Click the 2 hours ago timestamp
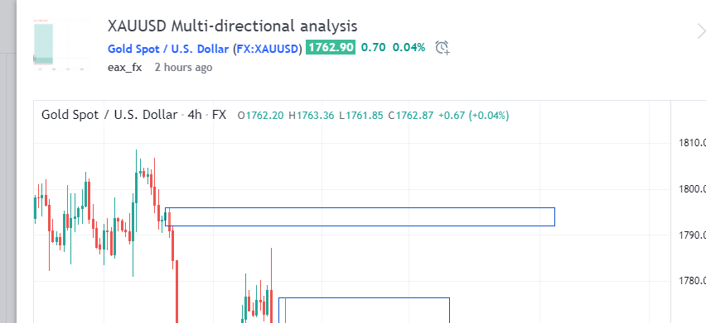Viewport: 706px width, 323px height. 183,67
